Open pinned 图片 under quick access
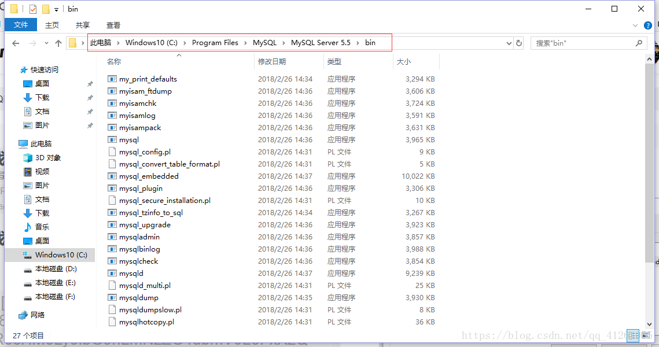The image size is (659, 347). coord(42,125)
